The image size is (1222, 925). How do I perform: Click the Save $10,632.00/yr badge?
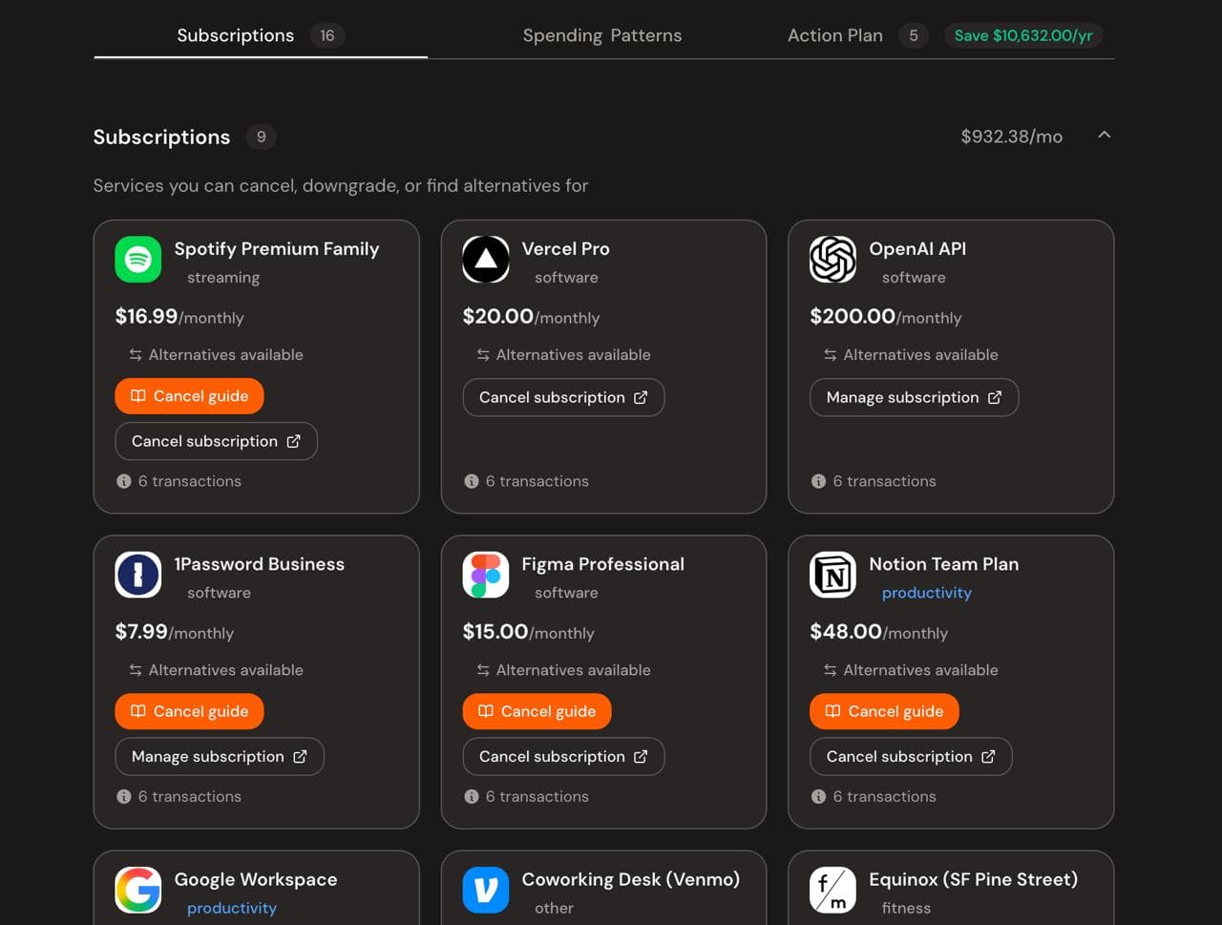point(1023,35)
